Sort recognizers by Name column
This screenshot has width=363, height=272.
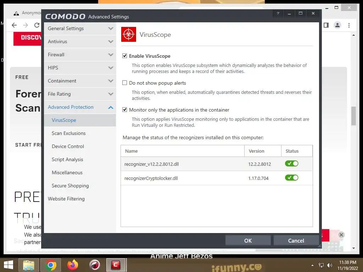(x=183, y=151)
